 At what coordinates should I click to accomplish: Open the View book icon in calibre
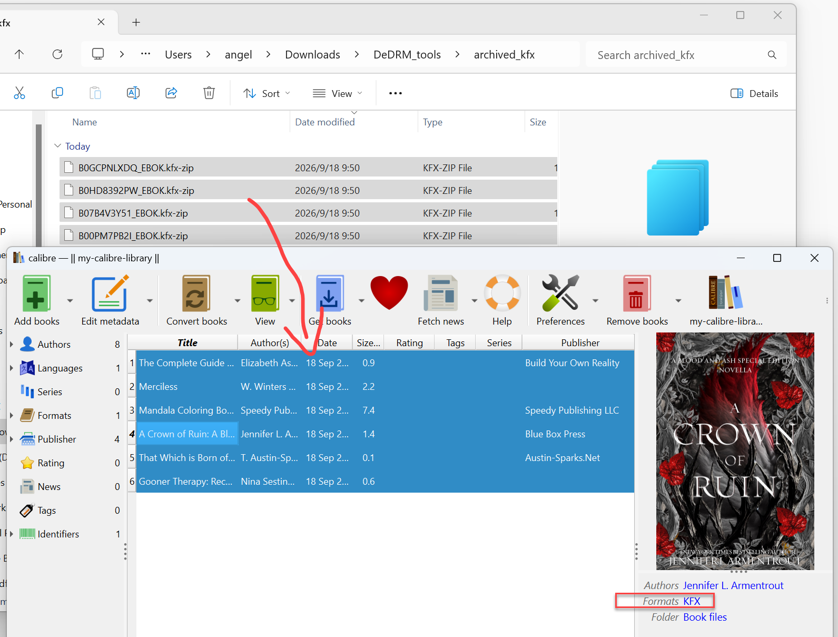pyautogui.click(x=265, y=293)
